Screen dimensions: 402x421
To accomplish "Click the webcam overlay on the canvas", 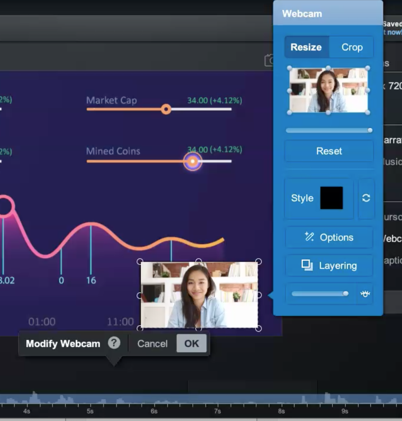I will (x=199, y=295).
